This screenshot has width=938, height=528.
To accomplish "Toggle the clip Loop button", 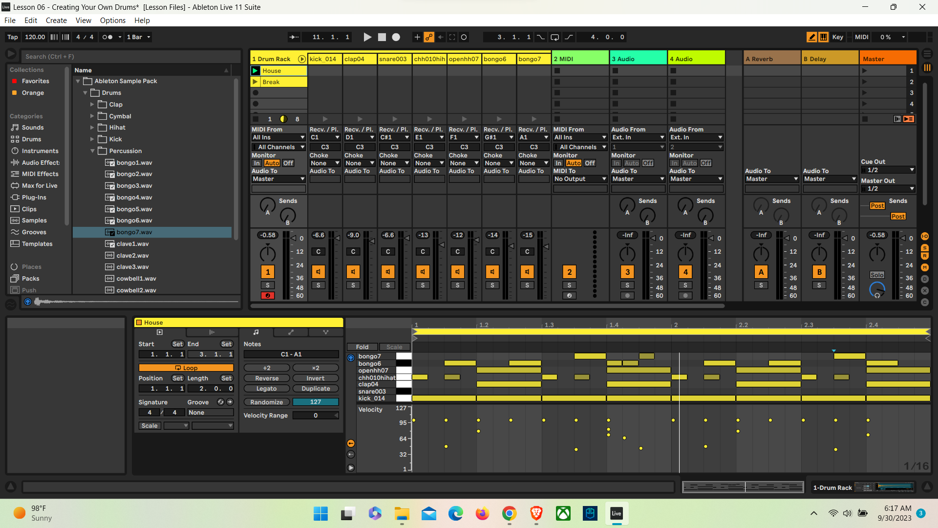I will [186, 368].
